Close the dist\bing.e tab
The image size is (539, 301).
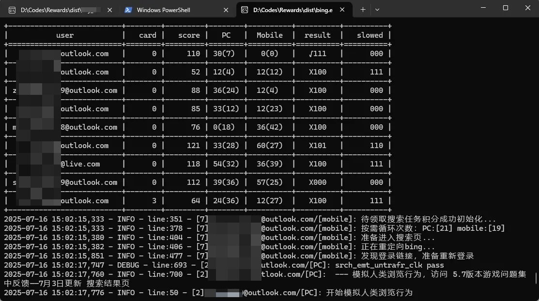coord(342,10)
